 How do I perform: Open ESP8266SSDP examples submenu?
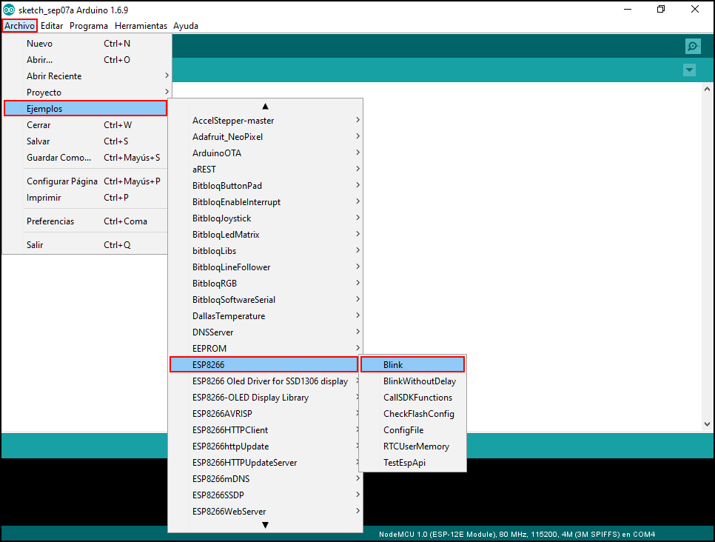pyautogui.click(x=266, y=495)
